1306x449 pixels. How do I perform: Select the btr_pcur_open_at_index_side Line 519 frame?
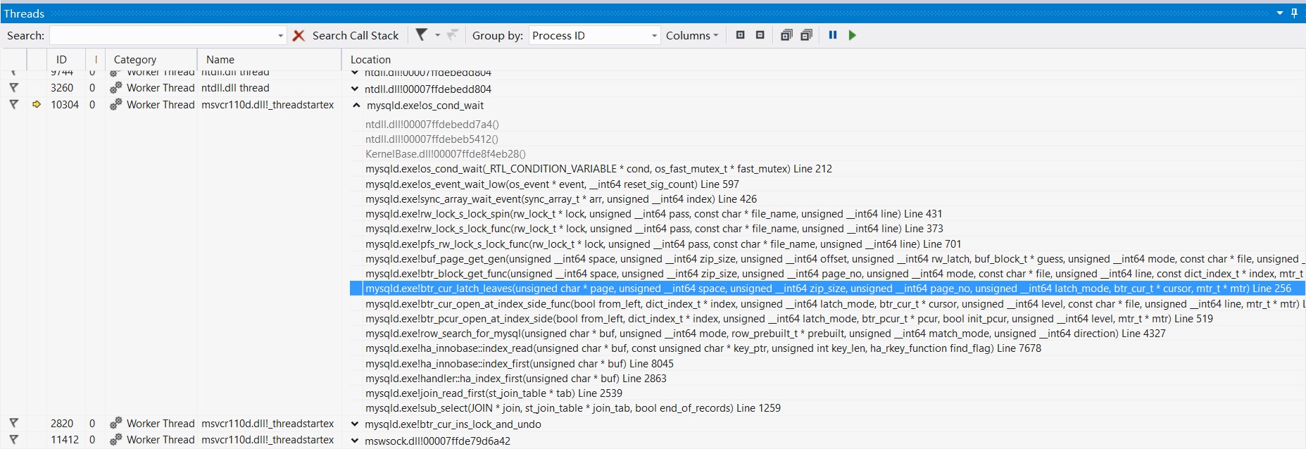(789, 319)
